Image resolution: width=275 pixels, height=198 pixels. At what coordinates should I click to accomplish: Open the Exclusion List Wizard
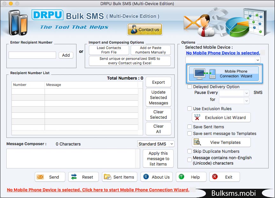pyautogui.click(x=221, y=117)
